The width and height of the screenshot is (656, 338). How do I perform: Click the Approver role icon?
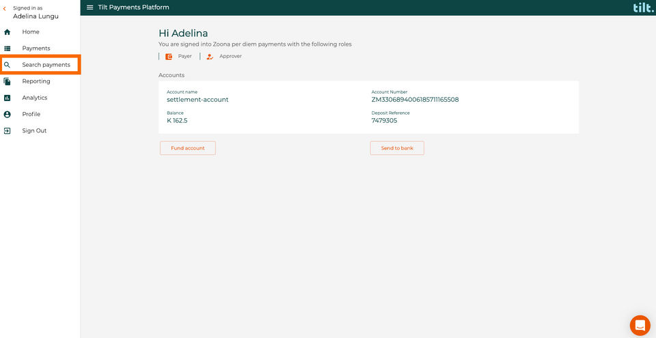[x=210, y=57]
